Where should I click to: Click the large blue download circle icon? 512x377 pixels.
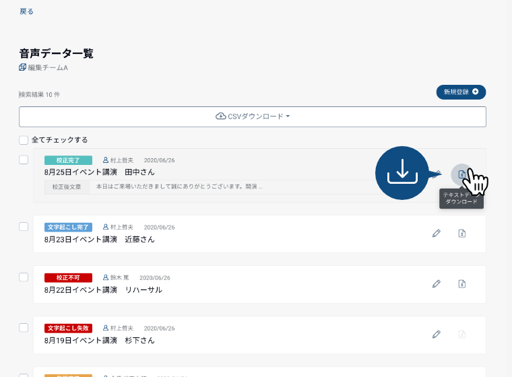402,173
